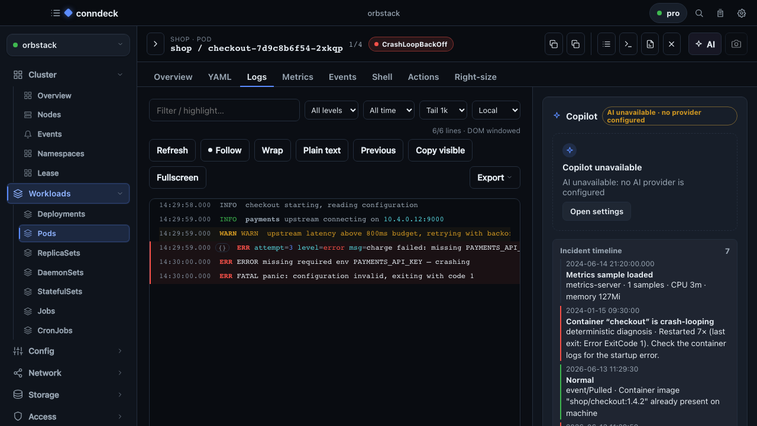The height and width of the screenshot is (426, 757).
Task: Open the All levels dropdown
Action: pos(331,110)
